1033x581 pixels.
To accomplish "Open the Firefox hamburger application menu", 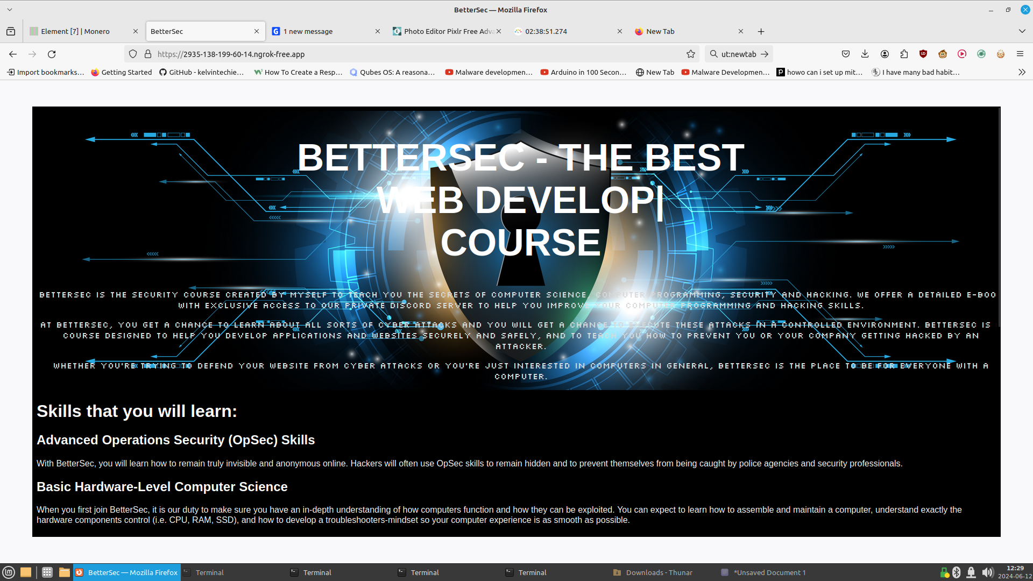I will [x=1020, y=54].
